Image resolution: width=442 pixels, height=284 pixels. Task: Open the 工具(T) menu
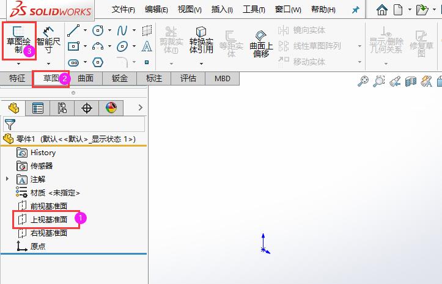click(254, 10)
